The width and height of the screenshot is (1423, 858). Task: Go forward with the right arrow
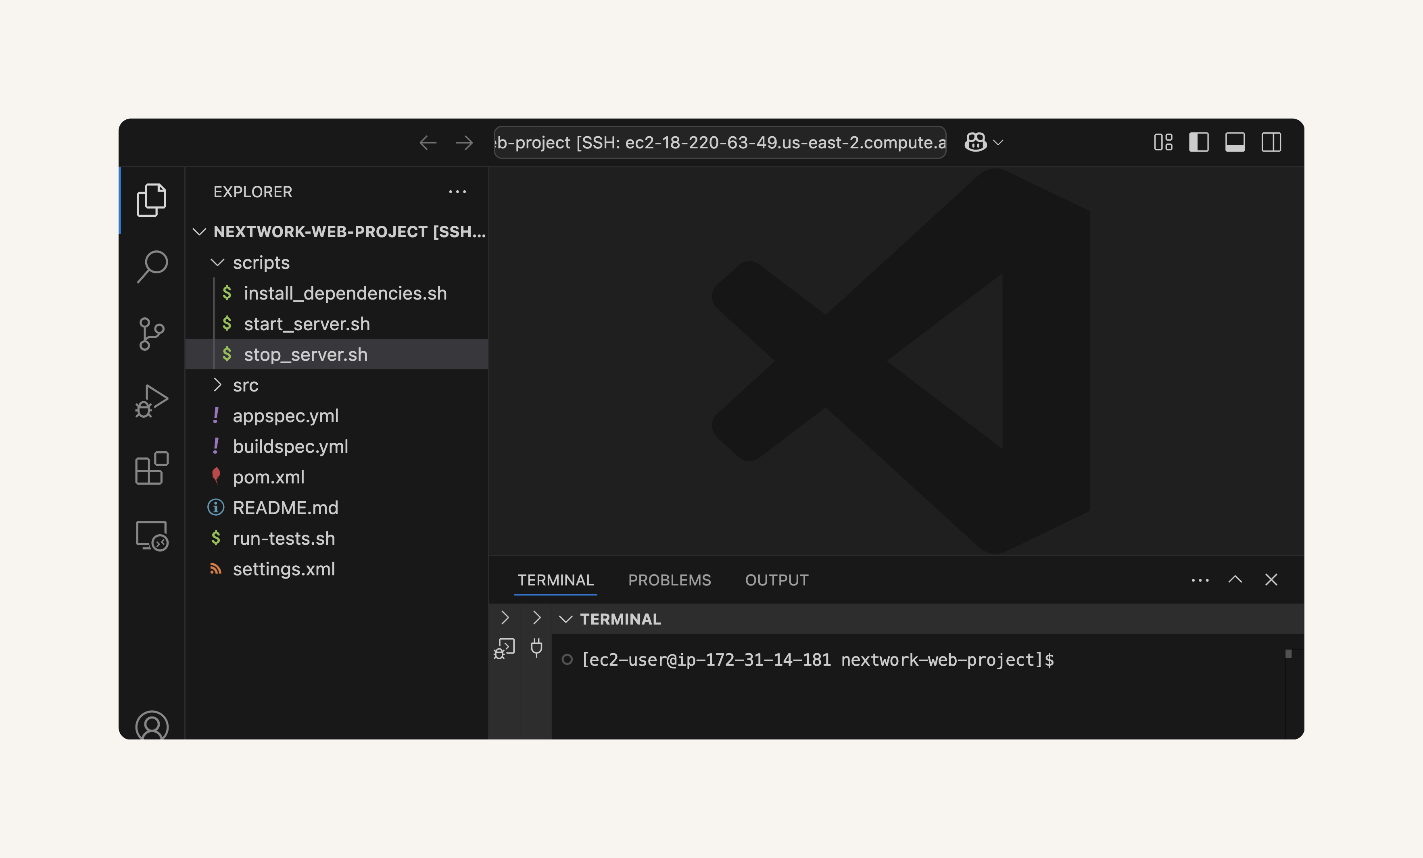464,143
